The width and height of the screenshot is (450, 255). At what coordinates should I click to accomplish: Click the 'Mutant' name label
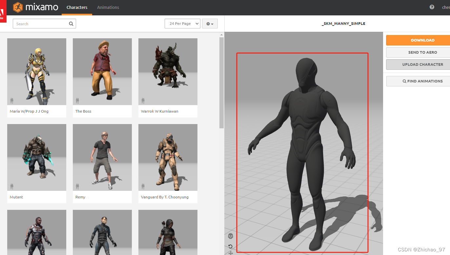(x=16, y=197)
